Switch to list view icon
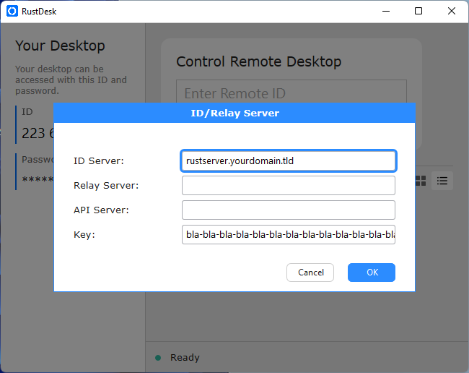This screenshot has width=469, height=373. click(x=442, y=181)
